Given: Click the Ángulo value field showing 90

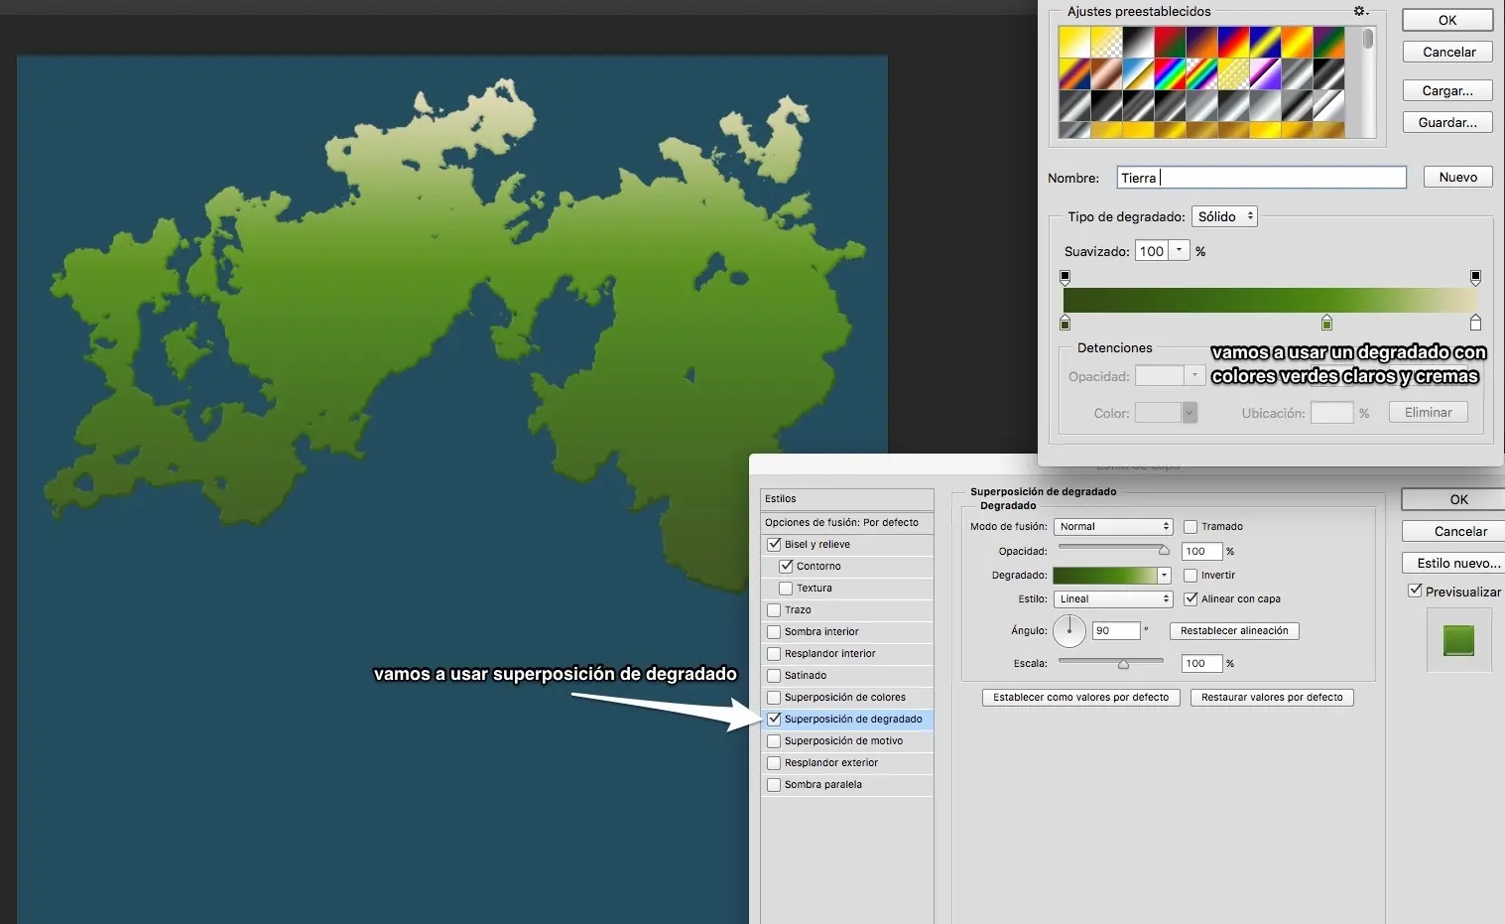Looking at the screenshot, I should coord(1115,630).
